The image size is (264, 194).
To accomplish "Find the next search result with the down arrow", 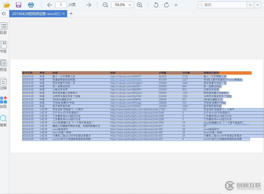I will point(258,5).
